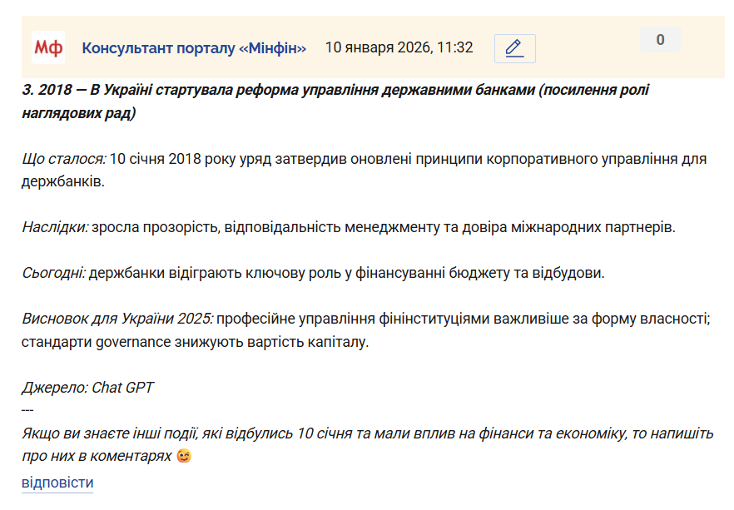Viewport: 734px width, 510px height.
Task: Click the «відповісти» reply link
Action: click(x=57, y=483)
